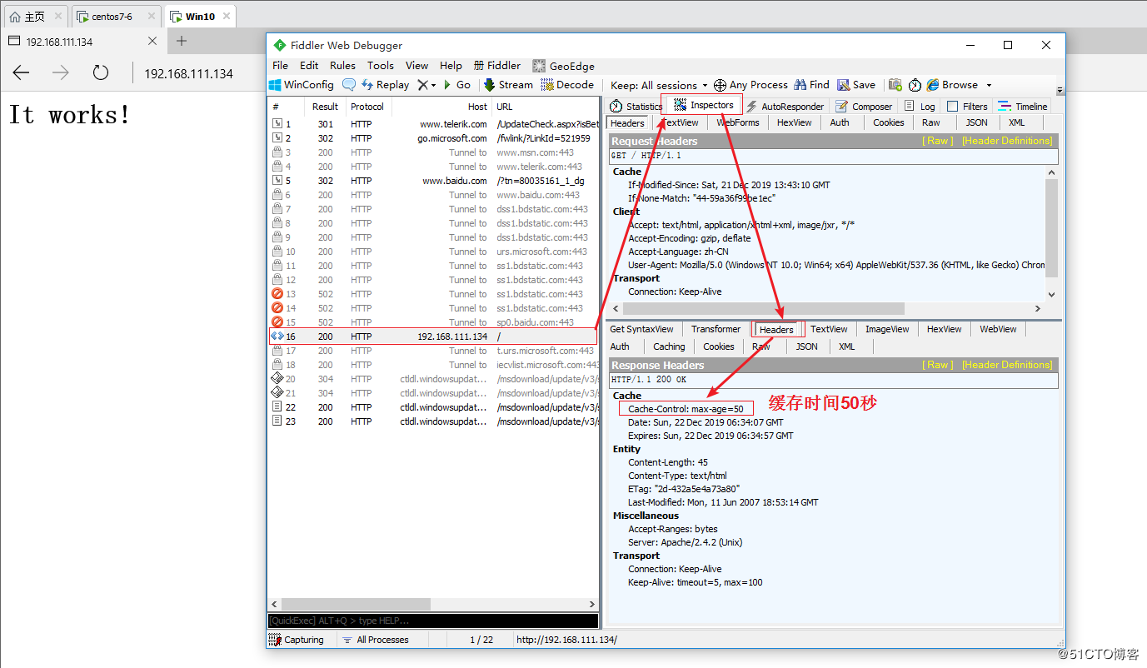This screenshot has height=668, width=1147.
Task: Open Get SyntaxView response tab
Action: click(x=641, y=329)
